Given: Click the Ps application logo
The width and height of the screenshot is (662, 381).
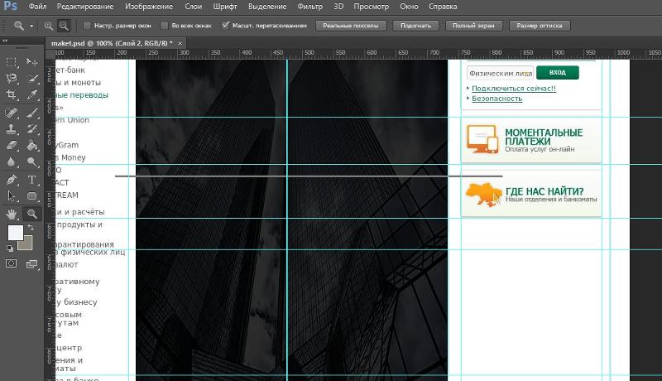Looking at the screenshot, I should (x=11, y=7).
